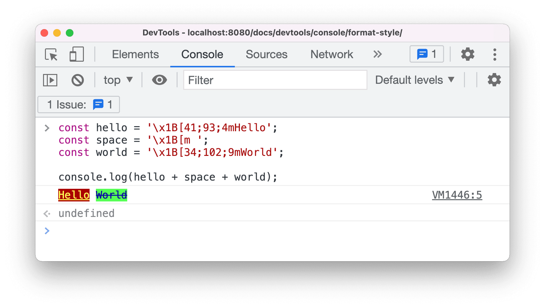Create a live expression with the eye icon
Viewport: 545px width, 308px height.
tap(159, 80)
